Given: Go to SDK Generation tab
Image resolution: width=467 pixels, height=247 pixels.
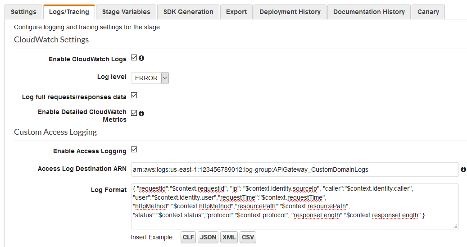Looking at the screenshot, I should (188, 12).
